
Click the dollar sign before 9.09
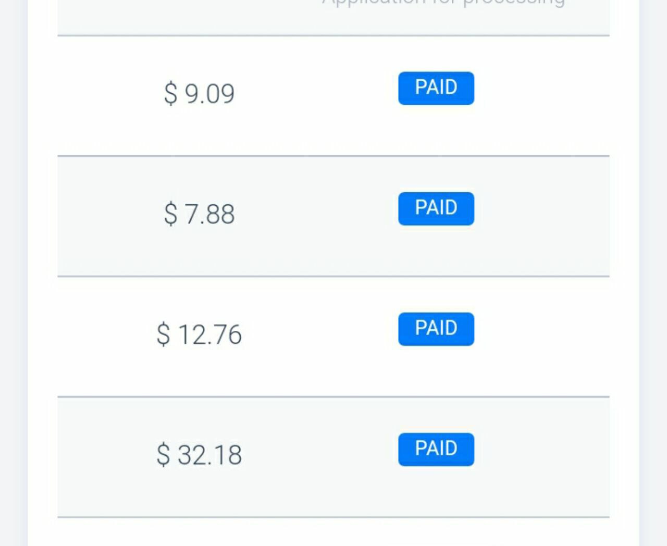click(x=170, y=94)
